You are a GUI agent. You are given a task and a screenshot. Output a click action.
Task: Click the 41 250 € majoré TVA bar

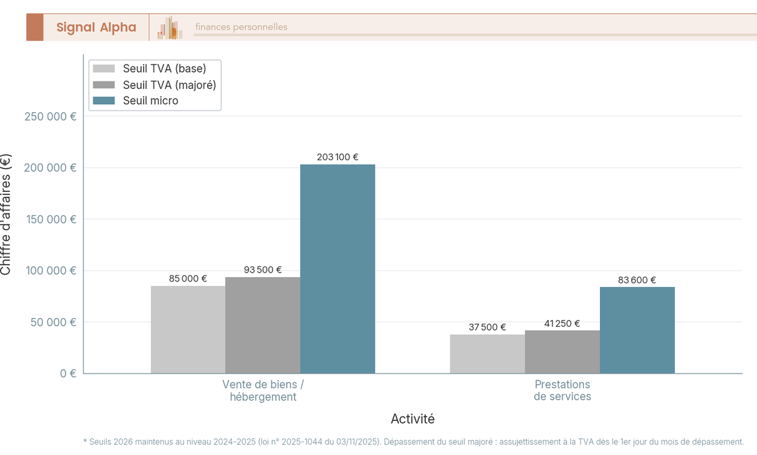[562, 352]
